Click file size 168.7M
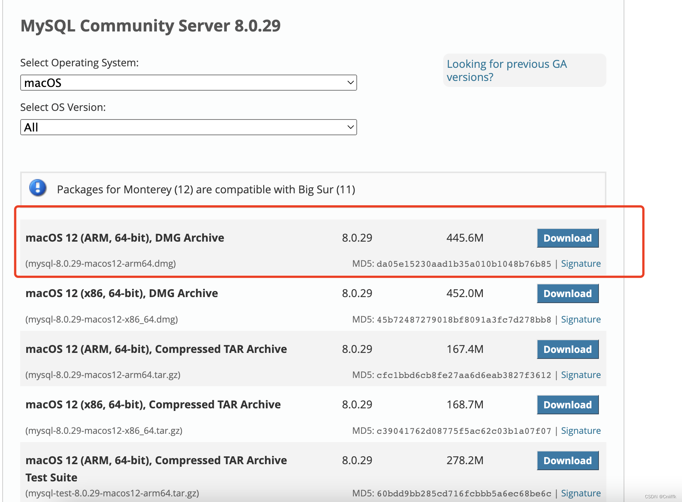Screen dimensions: 682x502 (x=465, y=405)
